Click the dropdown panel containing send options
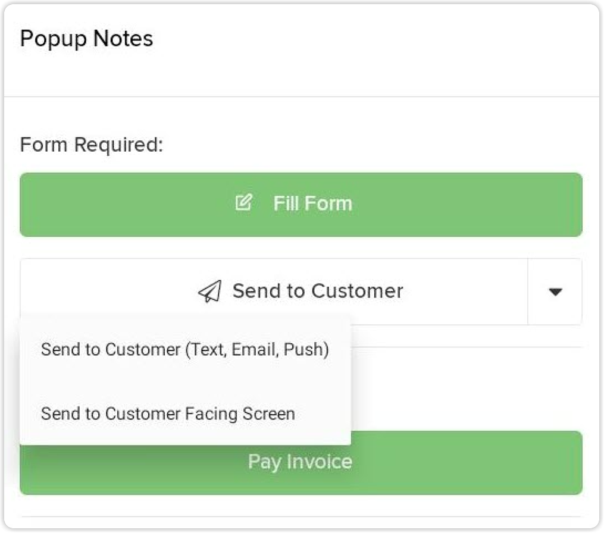Image resolution: width=604 pixels, height=533 pixels. coord(186,381)
